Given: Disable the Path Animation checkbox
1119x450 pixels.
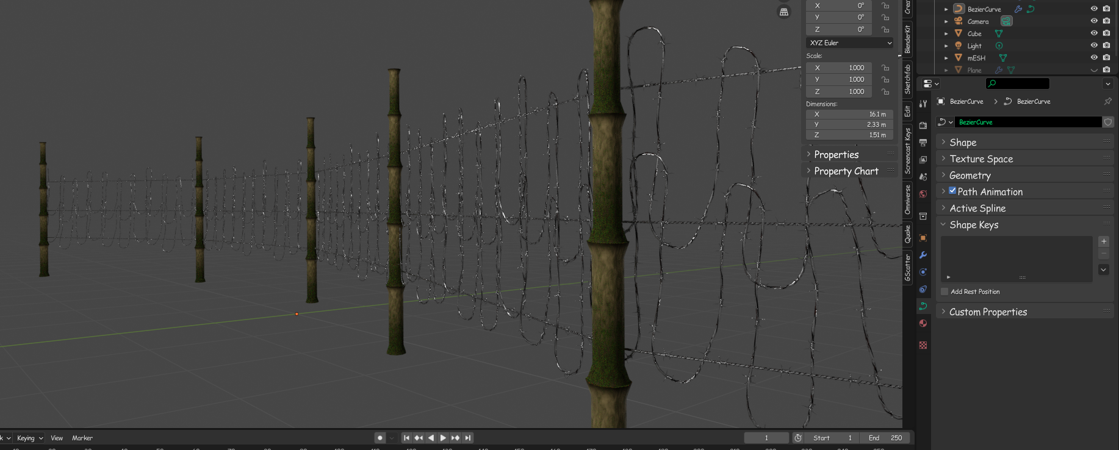Looking at the screenshot, I should [x=952, y=191].
